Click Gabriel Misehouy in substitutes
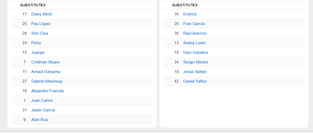This screenshot has width=313, height=133. 47,81
